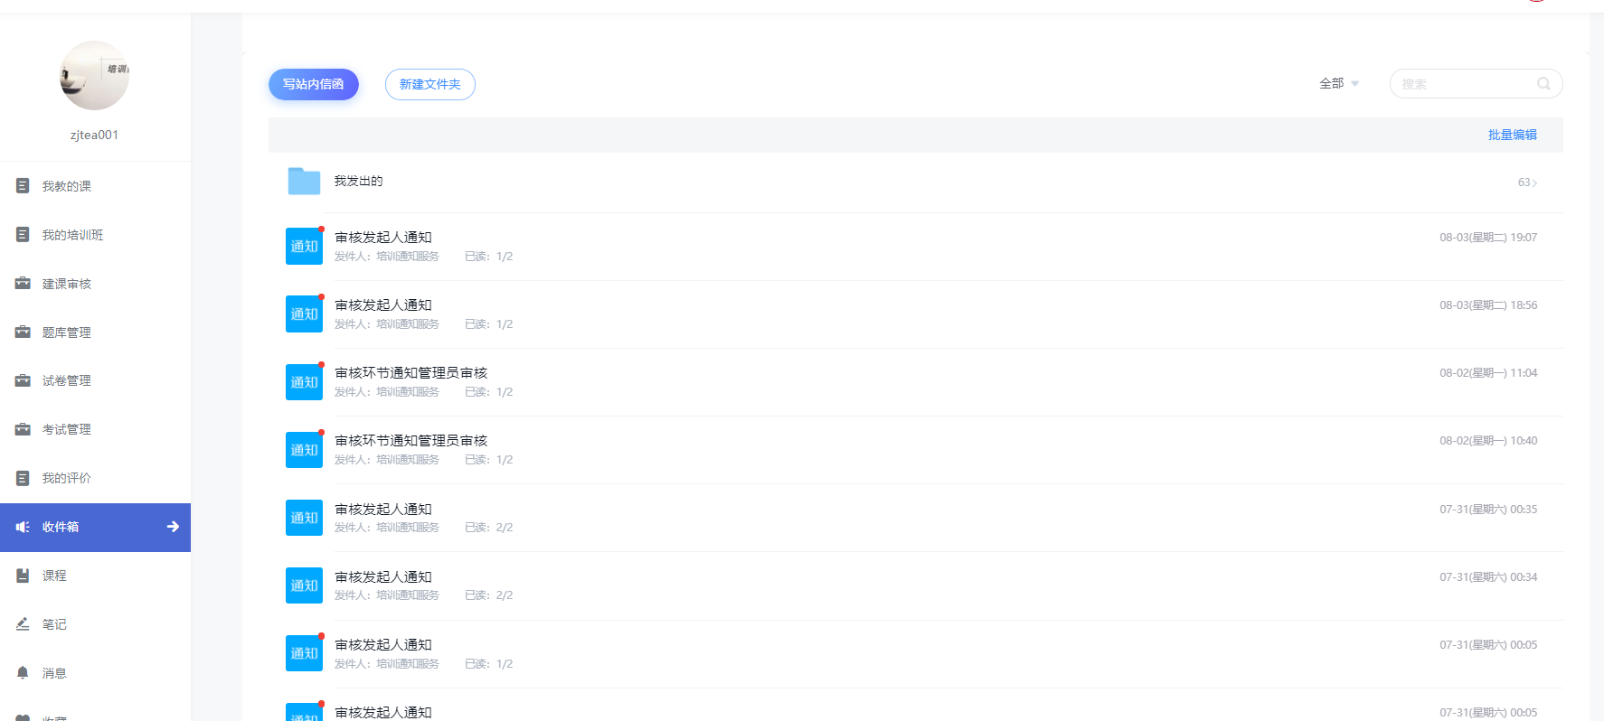Click the 题库管理 briefcase icon

click(x=23, y=332)
